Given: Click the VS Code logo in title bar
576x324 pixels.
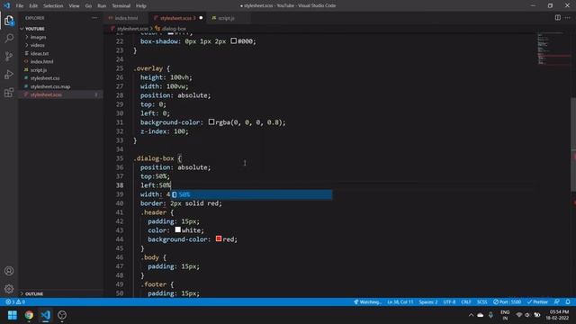Looking at the screenshot, I should pos(6,5).
